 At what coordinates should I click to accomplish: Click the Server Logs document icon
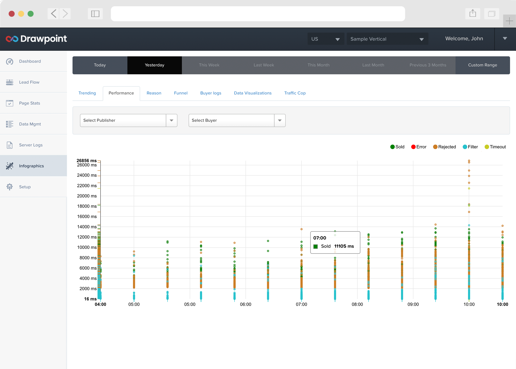[10, 145]
